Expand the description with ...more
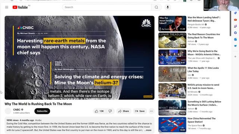 tap(148, 130)
